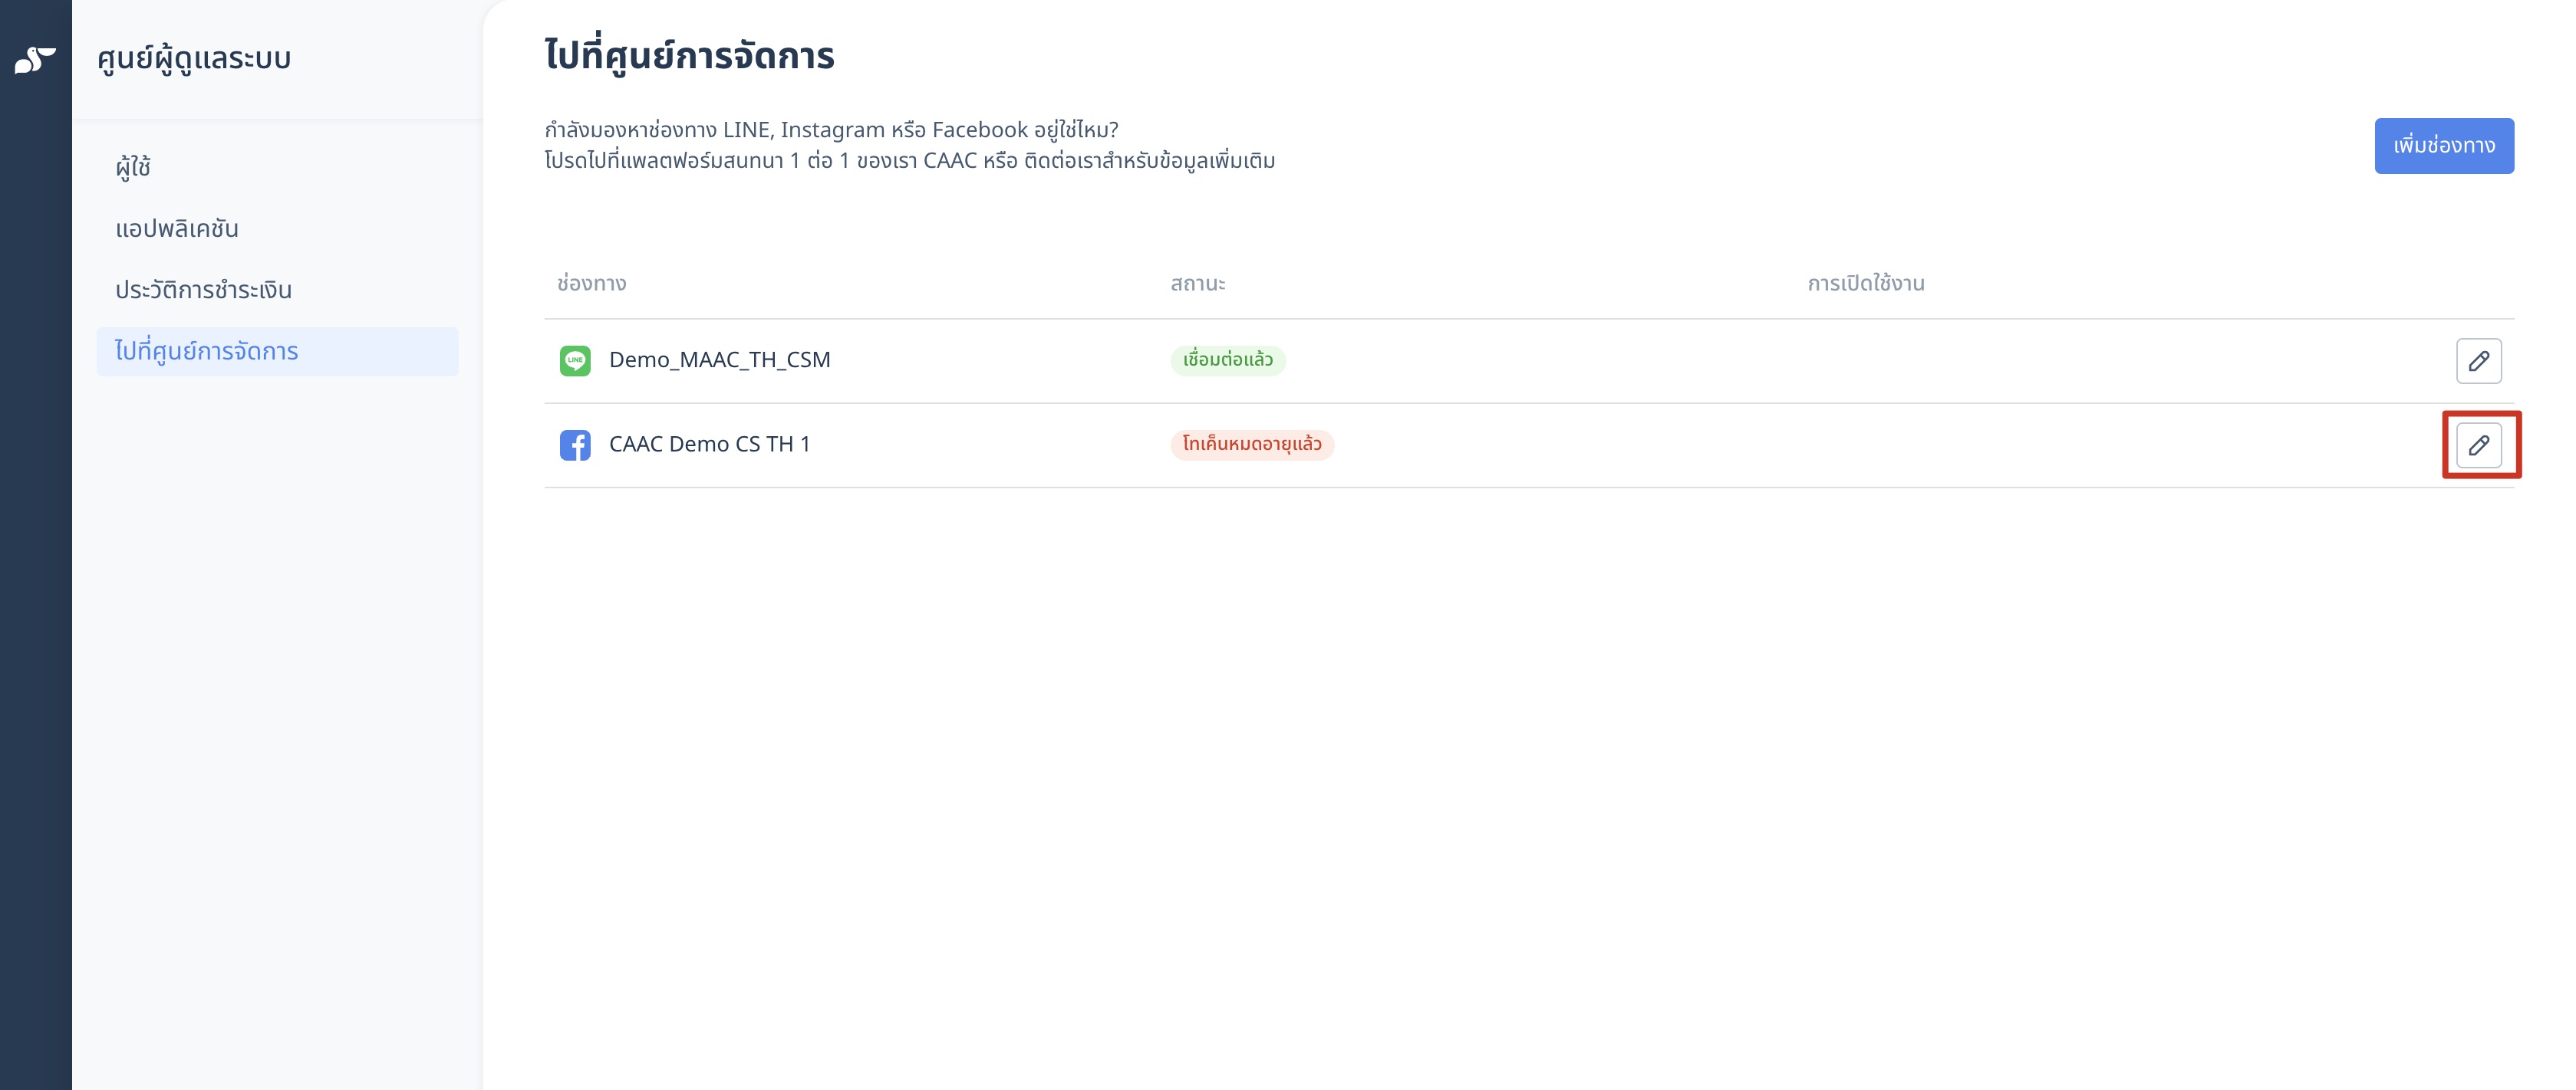The height and width of the screenshot is (1090, 2576).
Task: Edit the CAAC Demo CS TH 1 channel
Action: pos(2478,445)
